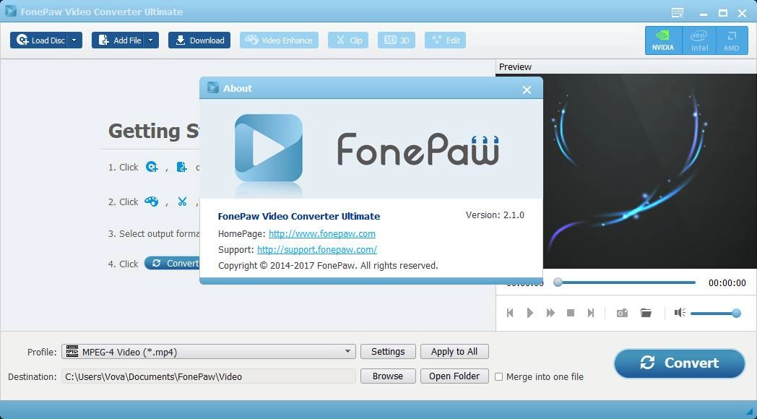Mute audio with the speaker icon

click(x=680, y=313)
